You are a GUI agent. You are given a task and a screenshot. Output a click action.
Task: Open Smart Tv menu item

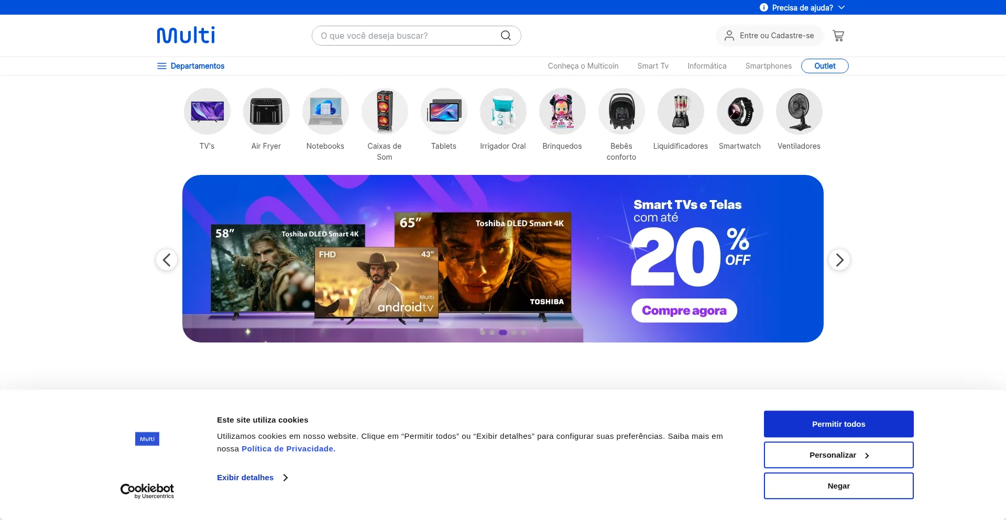coord(653,66)
